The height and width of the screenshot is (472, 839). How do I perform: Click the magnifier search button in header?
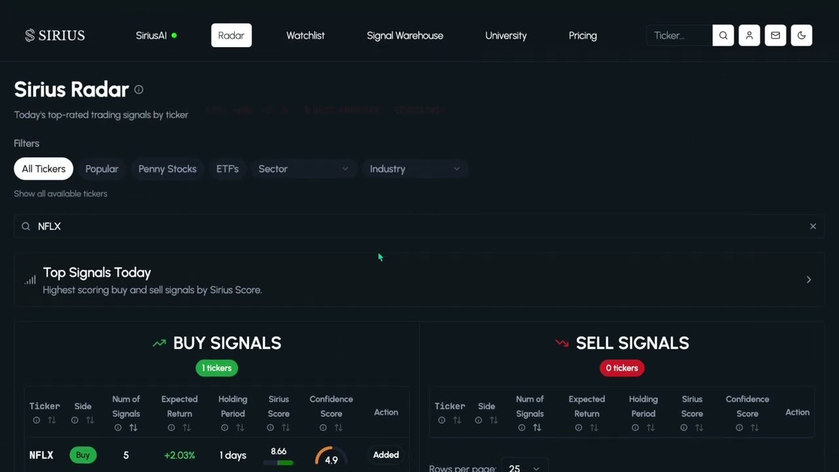pyautogui.click(x=723, y=35)
